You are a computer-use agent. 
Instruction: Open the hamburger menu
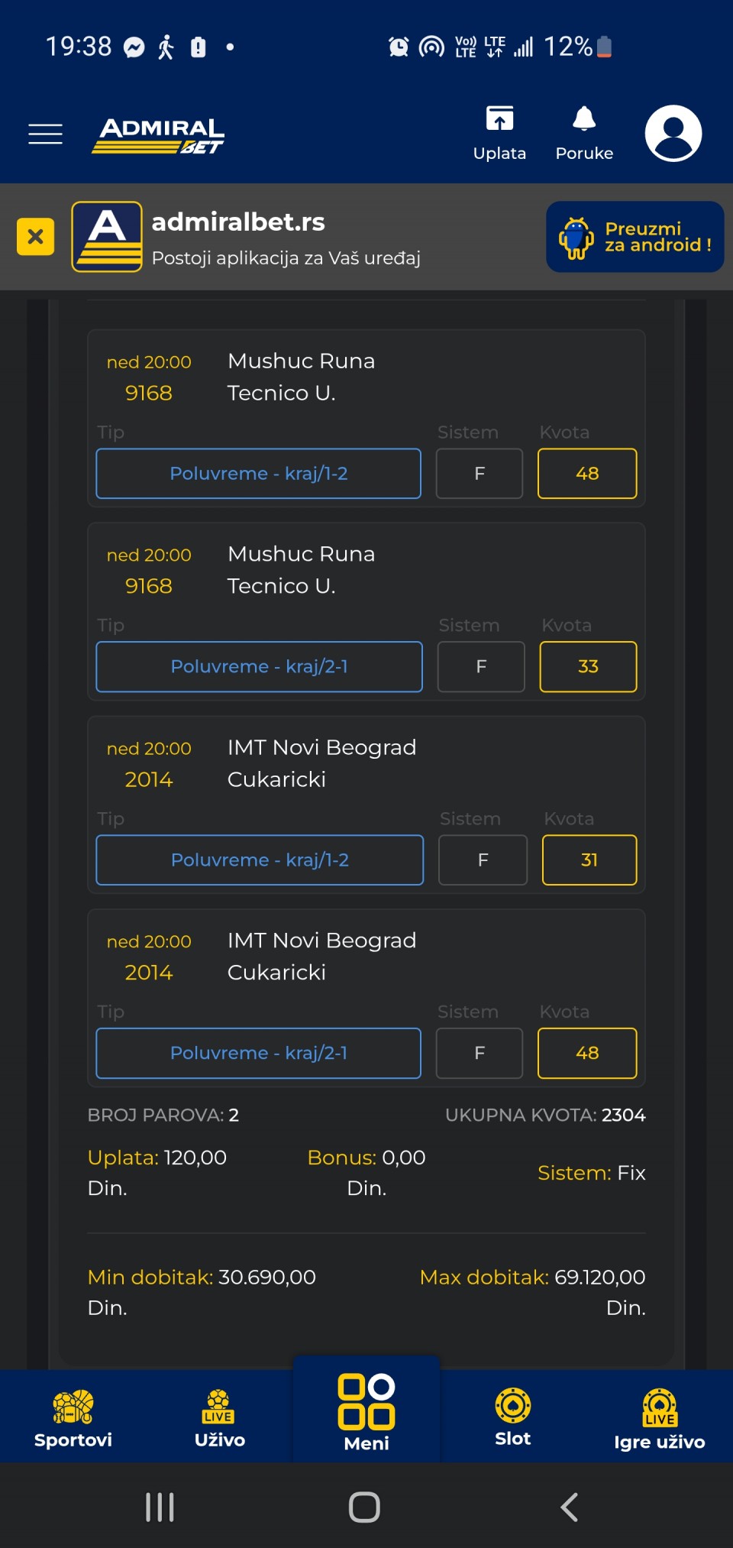click(x=45, y=134)
